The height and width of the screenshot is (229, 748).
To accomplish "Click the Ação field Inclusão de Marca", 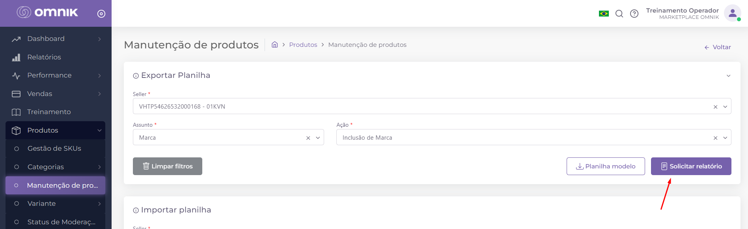I will 533,137.
